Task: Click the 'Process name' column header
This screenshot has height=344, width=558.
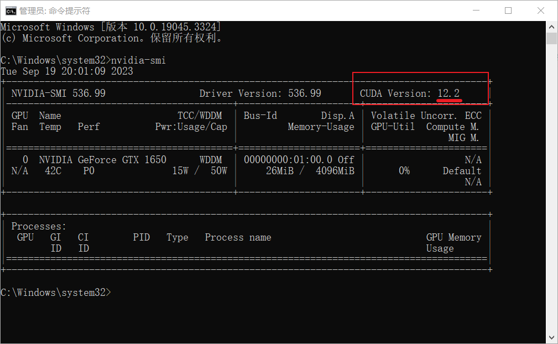Action: [238, 237]
